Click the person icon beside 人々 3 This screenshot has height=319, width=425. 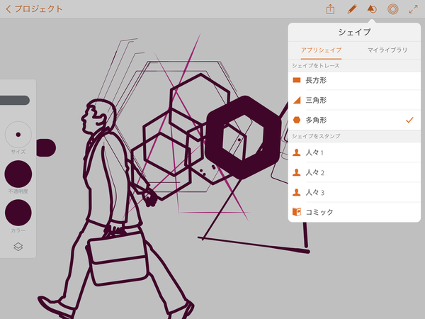point(297,192)
